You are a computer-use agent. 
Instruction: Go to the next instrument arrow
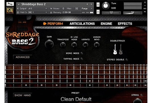(91, 4)
